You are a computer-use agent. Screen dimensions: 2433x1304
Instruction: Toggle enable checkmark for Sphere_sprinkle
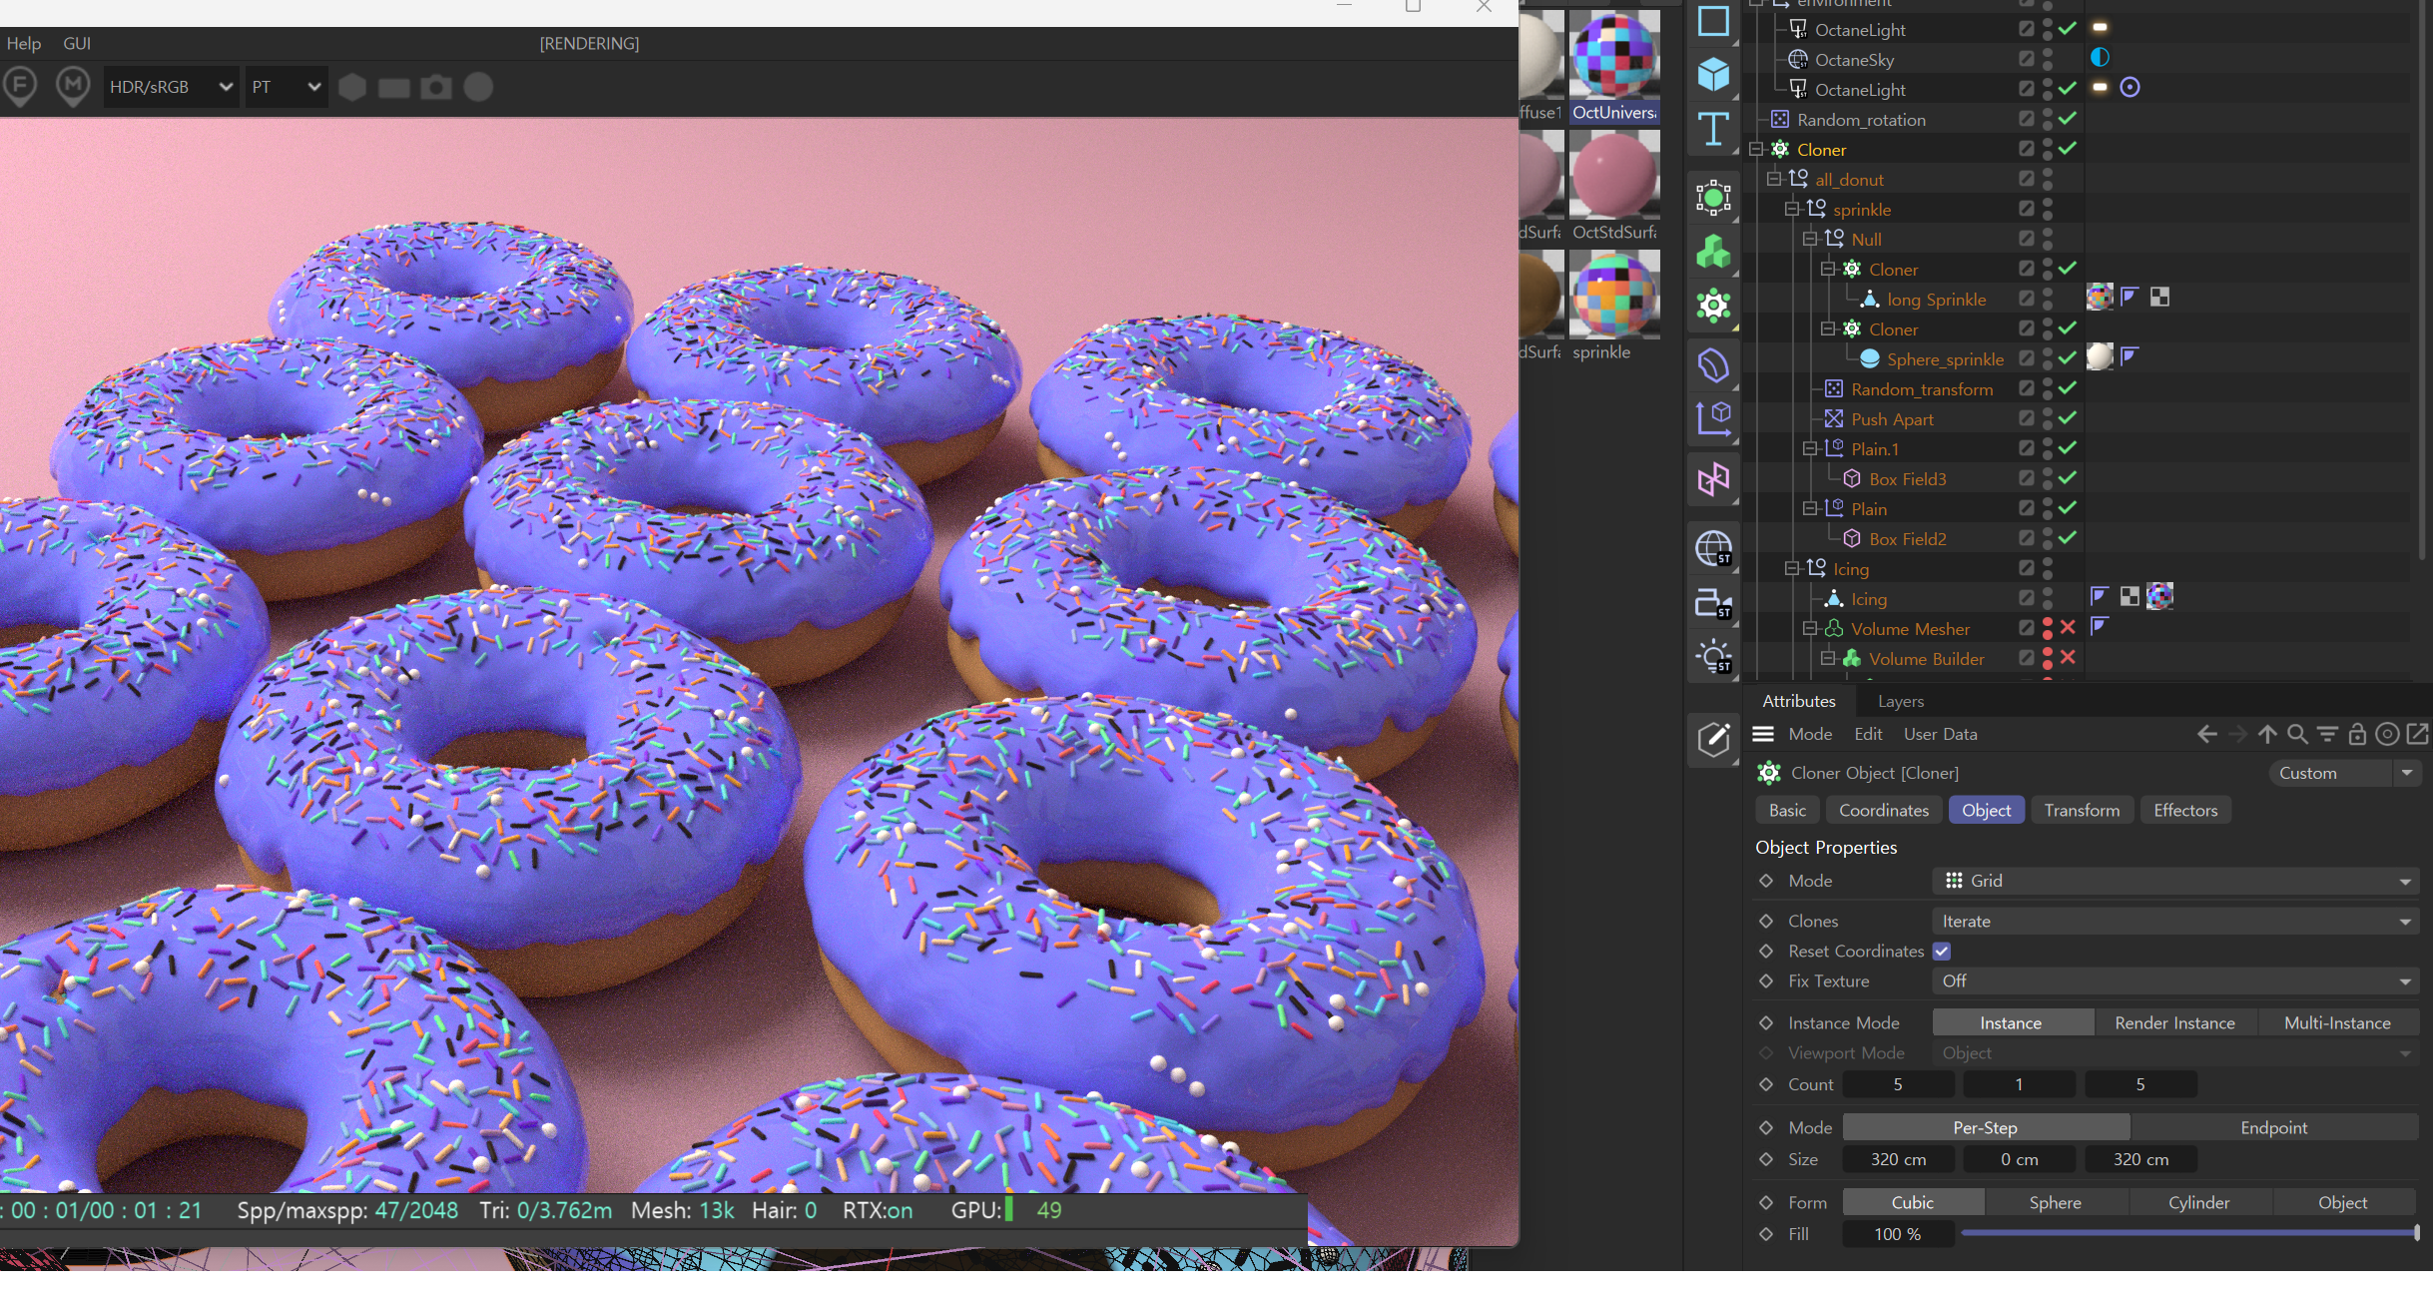pos(2068,358)
